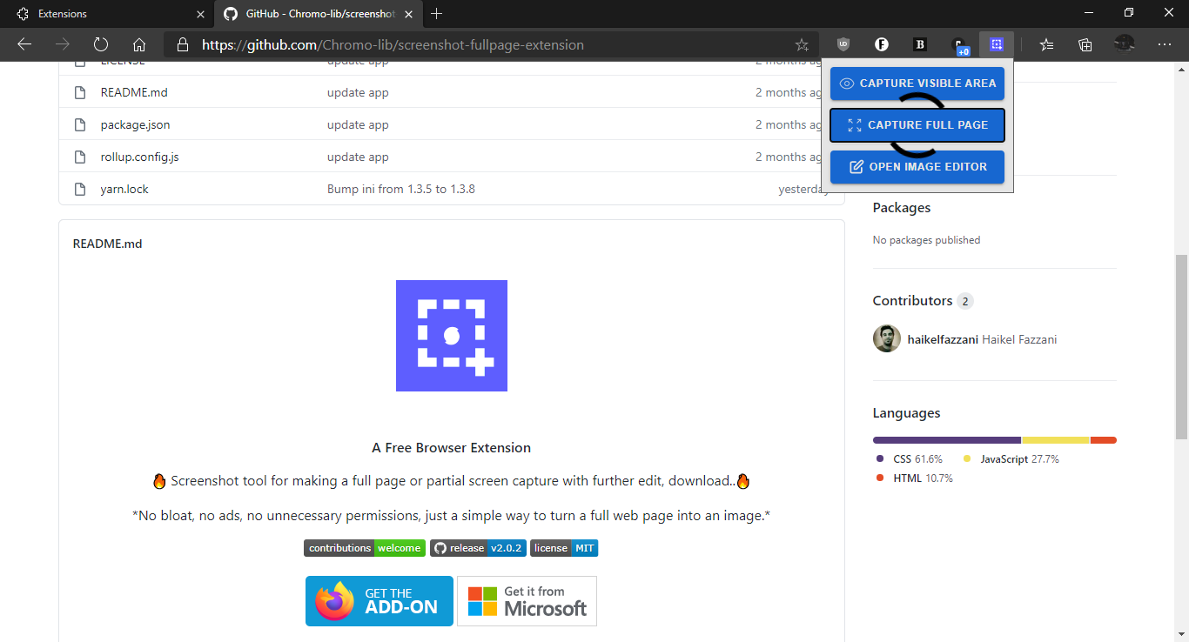Image resolution: width=1189 pixels, height=642 pixels.
Task: Click the JavaScript 27.7% language entry
Action: tap(1011, 458)
